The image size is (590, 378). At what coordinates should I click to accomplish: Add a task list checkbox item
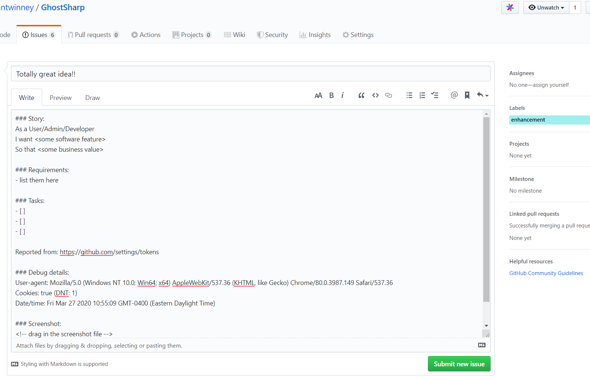click(x=435, y=96)
